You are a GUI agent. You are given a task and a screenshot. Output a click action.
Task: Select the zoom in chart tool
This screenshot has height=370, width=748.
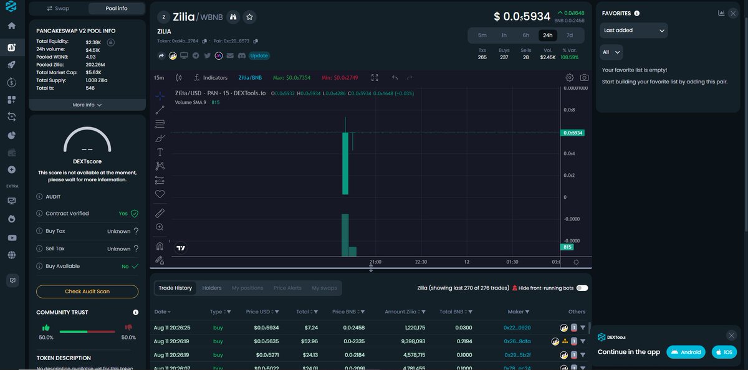pos(160,227)
